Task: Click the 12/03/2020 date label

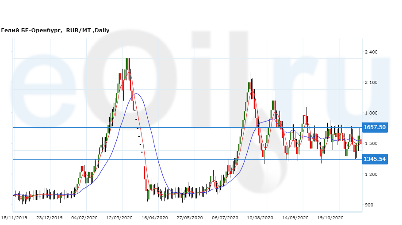Action: (x=119, y=218)
